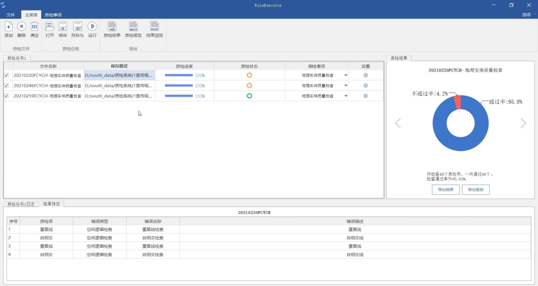
Task: Expand 测绘事项 dropdown in 20210246FCYCH row
Action: pyautogui.click(x=346, y=85)
